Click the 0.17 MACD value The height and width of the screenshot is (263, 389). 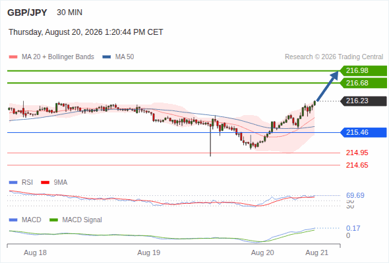[x=353, y=228]
